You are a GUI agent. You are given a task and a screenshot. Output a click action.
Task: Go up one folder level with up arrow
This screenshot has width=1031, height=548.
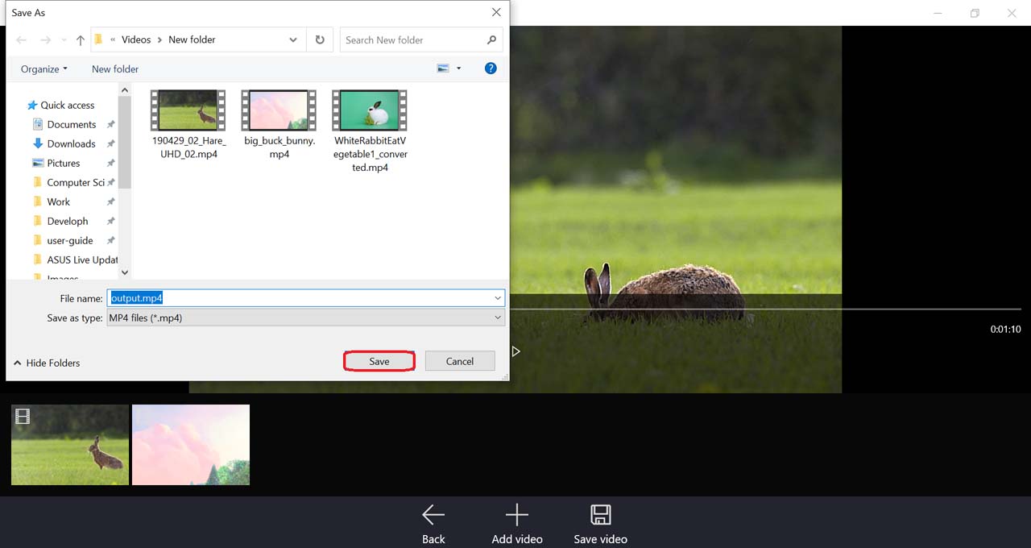(81, 40)
